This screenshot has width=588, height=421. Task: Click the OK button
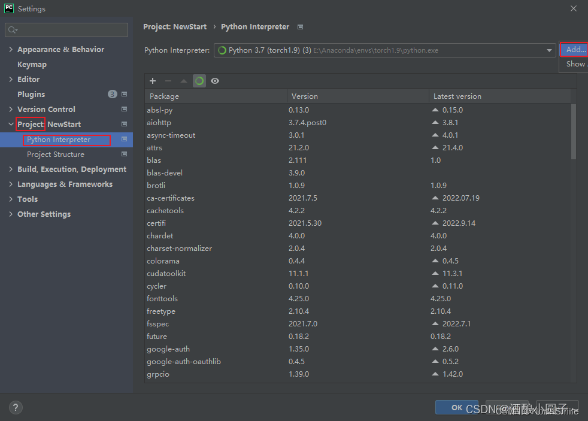[457, 407]
